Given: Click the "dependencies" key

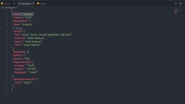Looking at the screenshot, I should click(x=22, y=62).
